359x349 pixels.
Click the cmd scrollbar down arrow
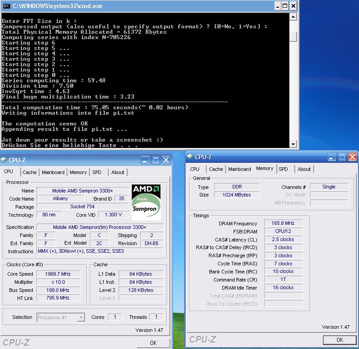click(293, 144)
